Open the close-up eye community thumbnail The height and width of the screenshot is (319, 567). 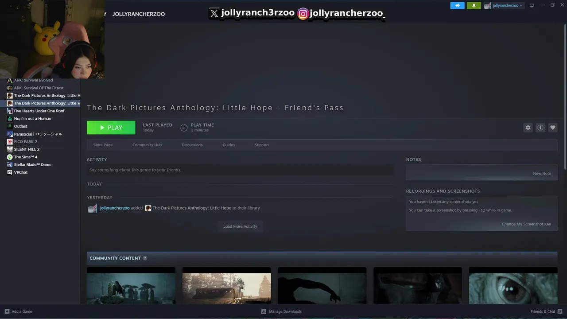513,286
